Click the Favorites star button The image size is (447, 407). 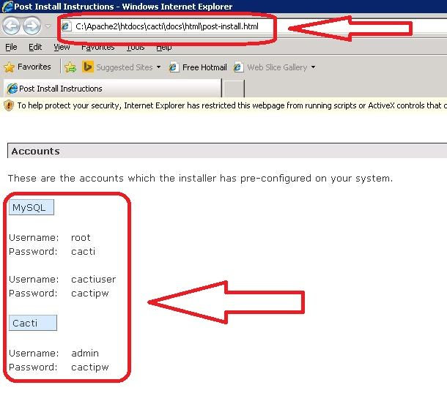27,67
